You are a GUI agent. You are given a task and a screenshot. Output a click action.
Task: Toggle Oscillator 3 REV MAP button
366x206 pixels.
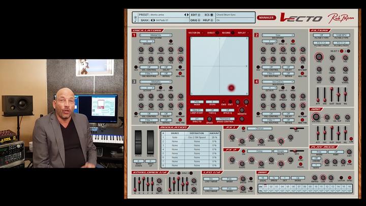[180, 113]
